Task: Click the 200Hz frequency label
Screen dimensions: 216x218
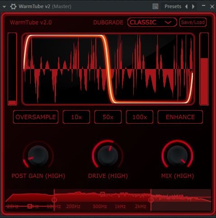Action: tap(73, 206)
